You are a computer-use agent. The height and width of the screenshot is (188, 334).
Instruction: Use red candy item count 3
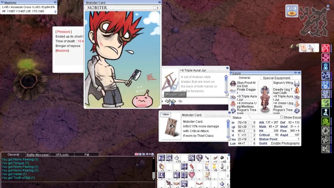click(192, 167)
